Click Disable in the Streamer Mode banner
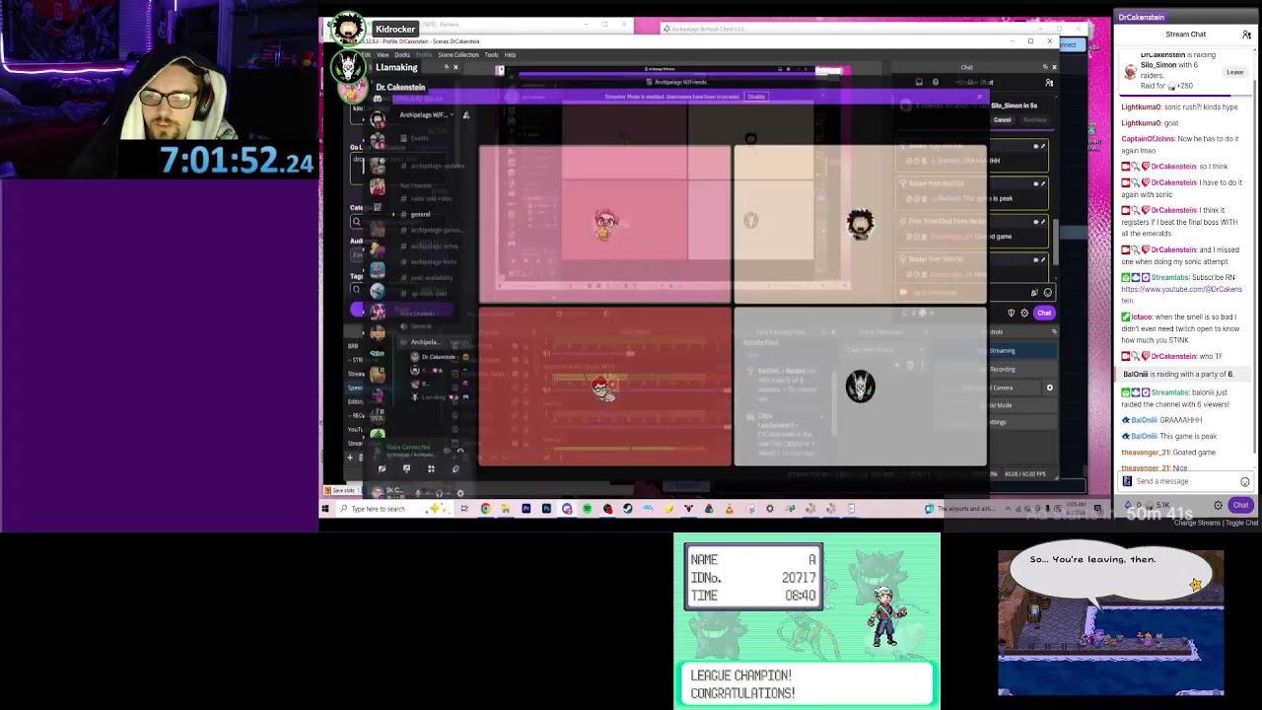 pyautogui.click(x=756, y=97)
